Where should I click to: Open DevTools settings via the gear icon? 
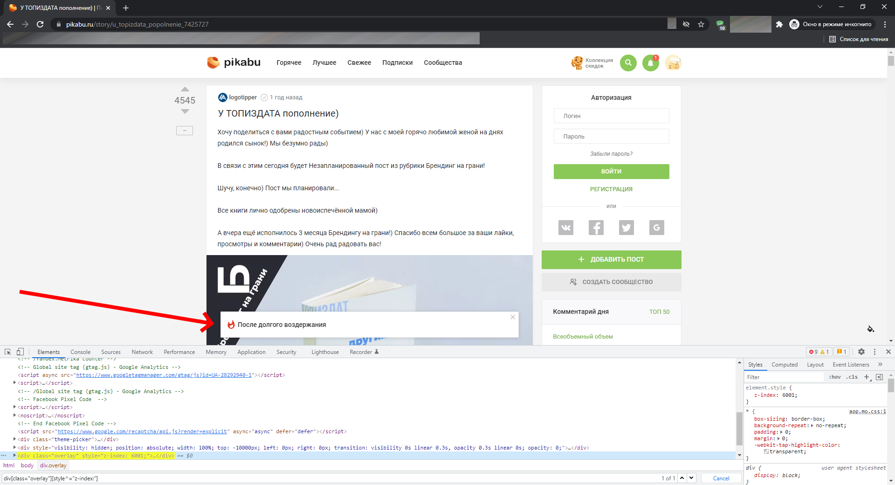tap(861, 352)
